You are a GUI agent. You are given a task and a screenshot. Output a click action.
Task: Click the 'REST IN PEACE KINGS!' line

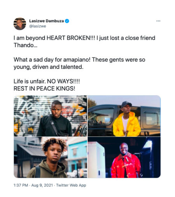point(44,89)
